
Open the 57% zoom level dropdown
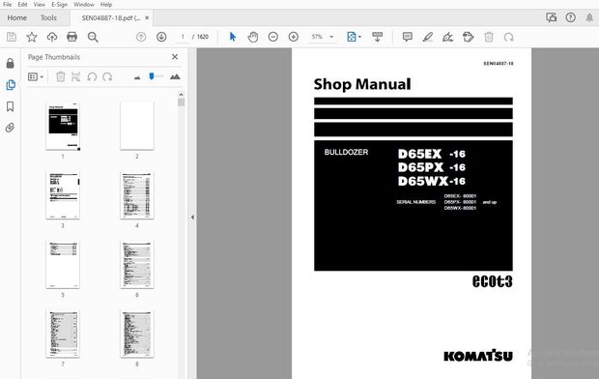tap(323, 37)
